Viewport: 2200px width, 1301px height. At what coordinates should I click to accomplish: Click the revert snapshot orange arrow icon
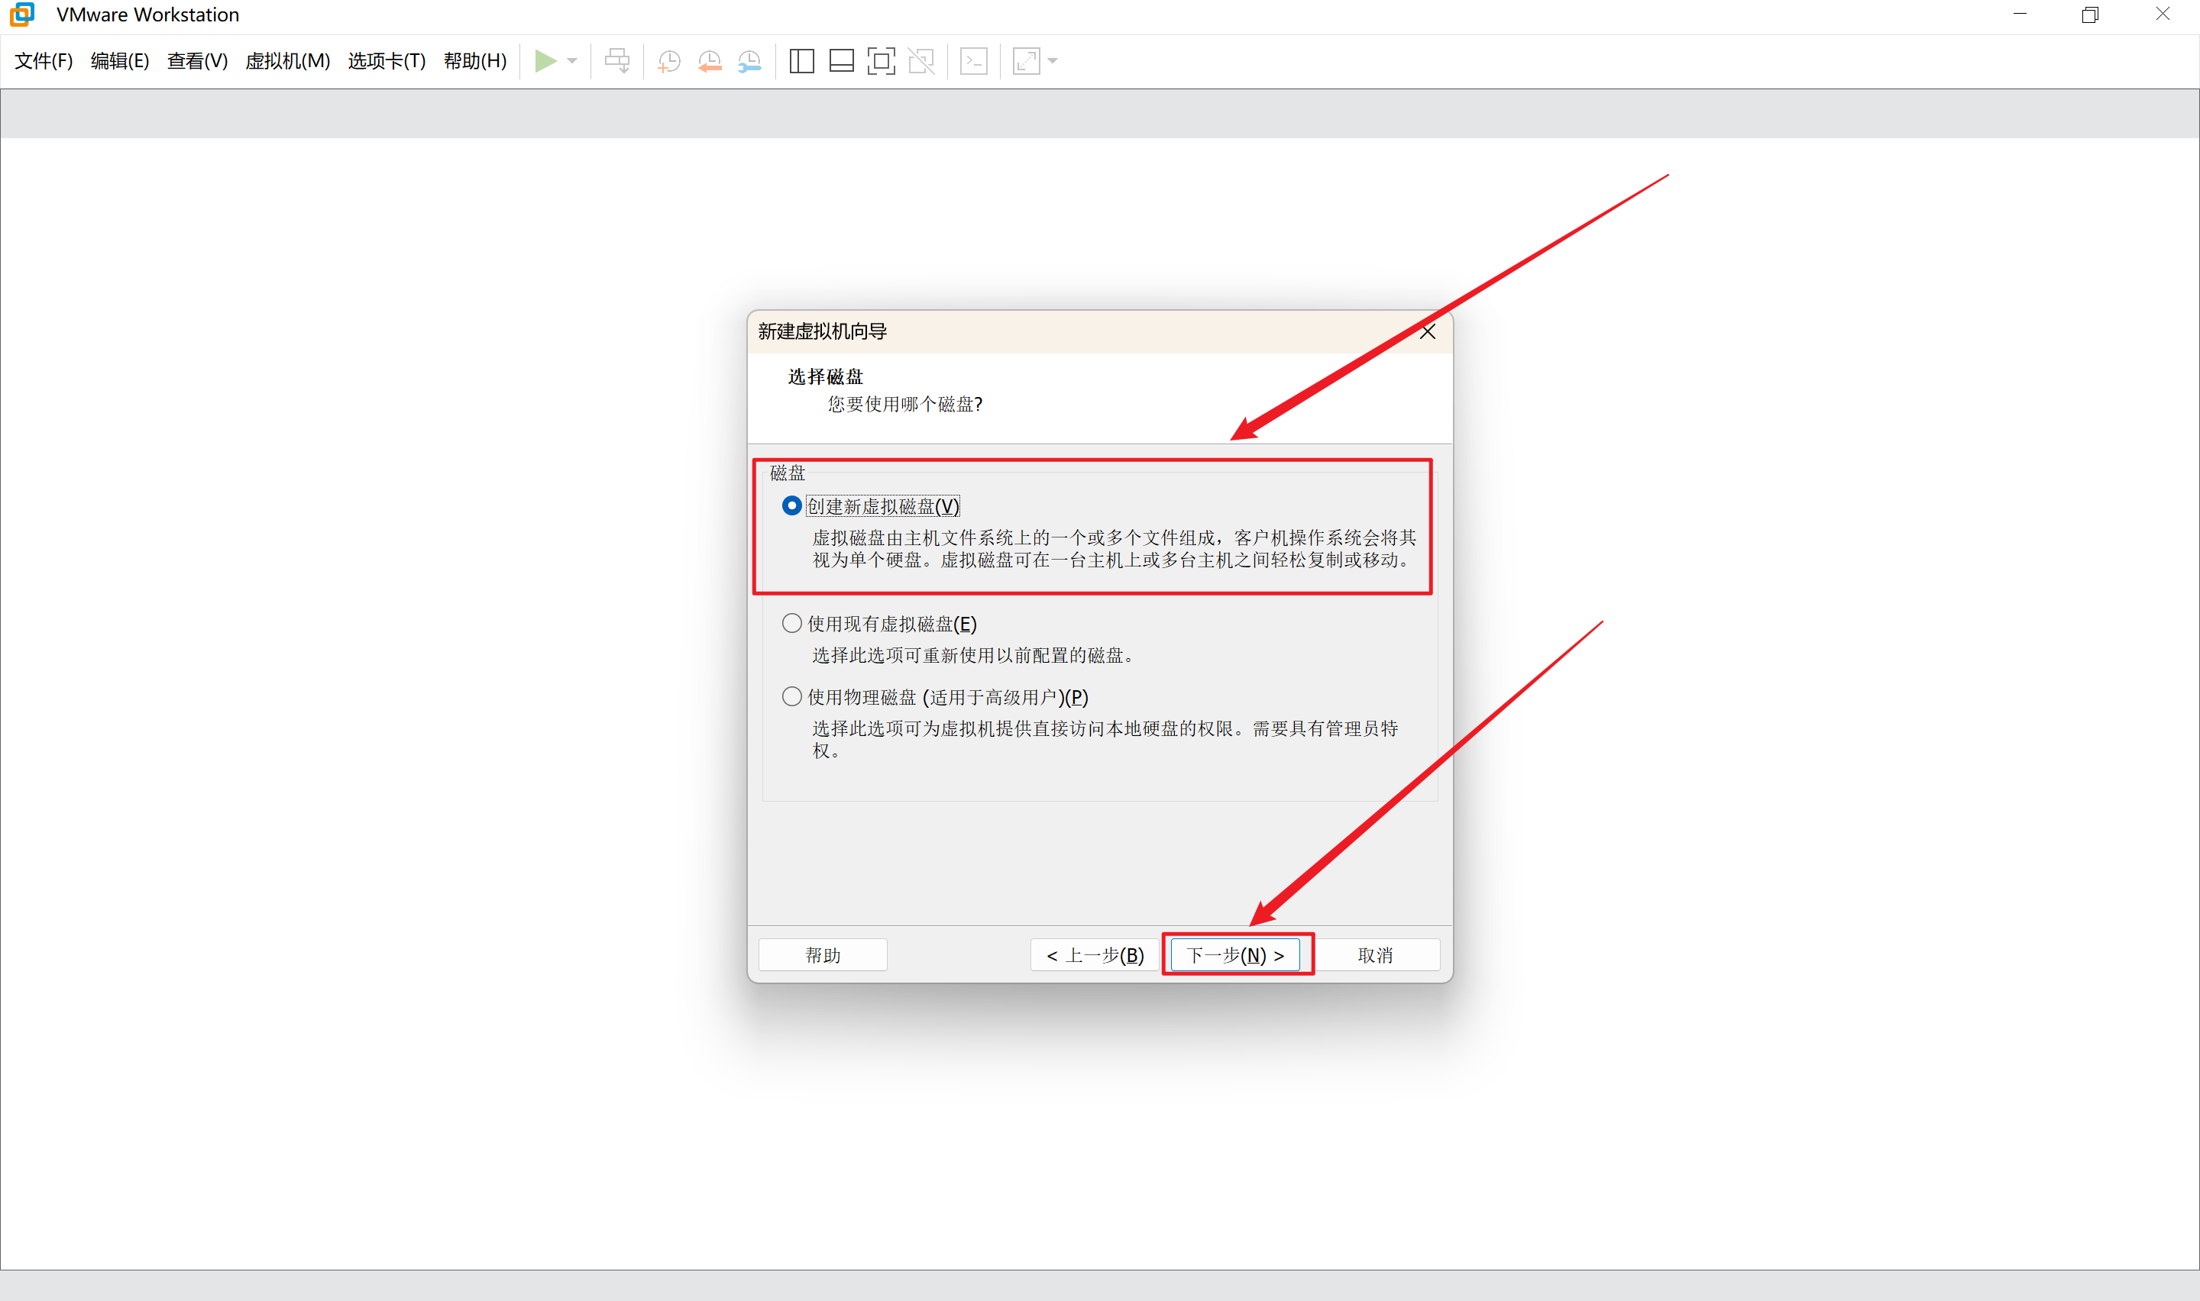click(710, 60)
